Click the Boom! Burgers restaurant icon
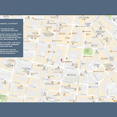 [x=47, y=29]
